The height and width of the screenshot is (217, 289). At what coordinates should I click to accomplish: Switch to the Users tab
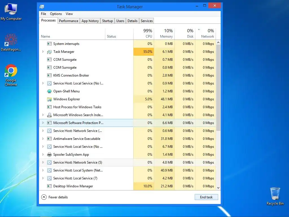(x=120, y=21)
